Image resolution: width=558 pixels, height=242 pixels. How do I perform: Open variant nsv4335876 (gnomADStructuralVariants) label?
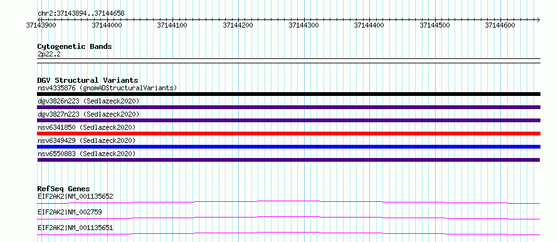[x=107, y=88]
